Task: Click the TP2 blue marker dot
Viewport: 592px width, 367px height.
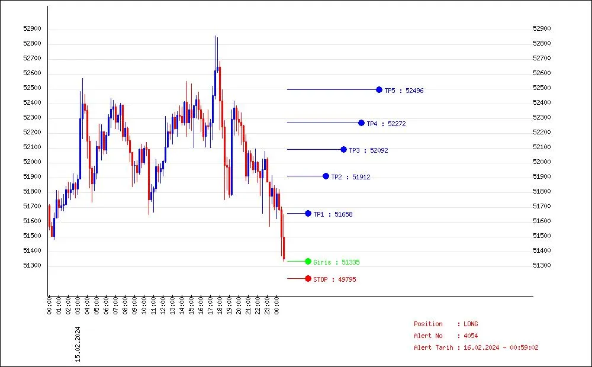Action: point(326,176)
